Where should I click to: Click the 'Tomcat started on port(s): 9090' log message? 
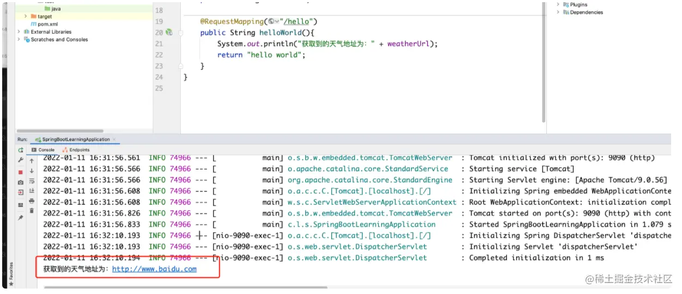[x=570, y=213]
